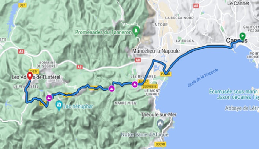Select the purple mountain waypoint near Lac nénuphar
This screenshot has width=259, height=149.
(x=49, y=98)
